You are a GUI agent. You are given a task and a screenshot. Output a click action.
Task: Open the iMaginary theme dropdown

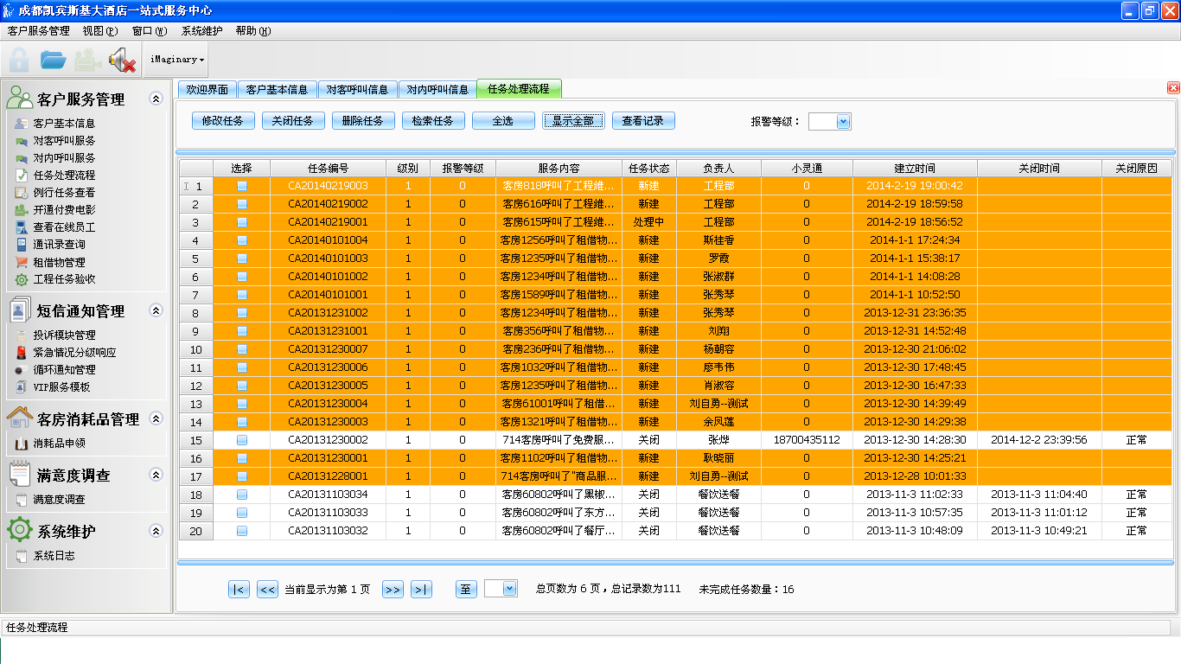click(177, 60)
